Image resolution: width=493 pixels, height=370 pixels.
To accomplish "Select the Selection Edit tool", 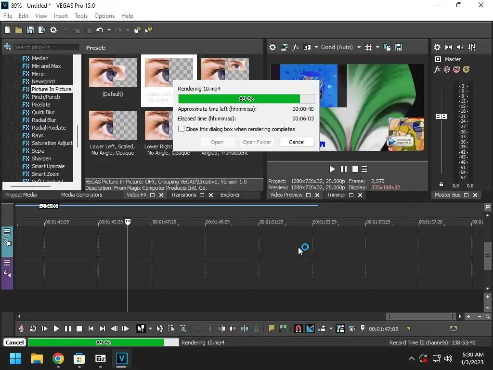I will tap(171, 329).
